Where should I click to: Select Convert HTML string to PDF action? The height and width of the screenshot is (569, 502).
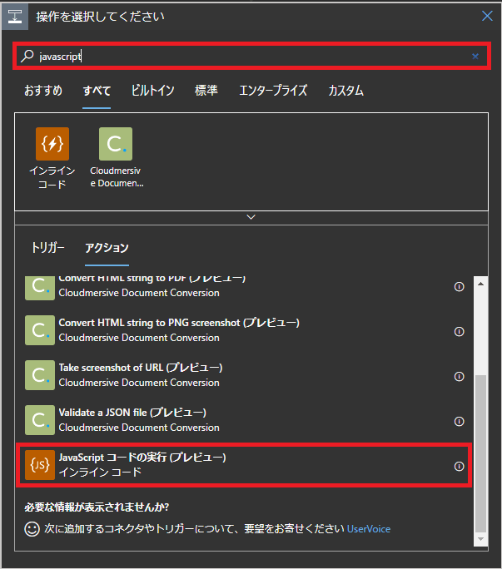pyautogui.click(x=244, y=289)
